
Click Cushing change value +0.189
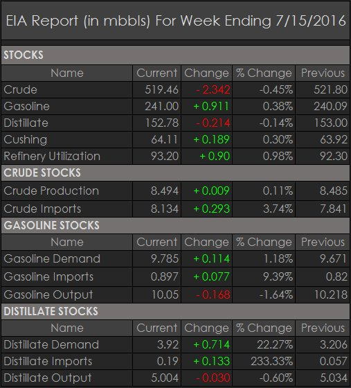212,139
